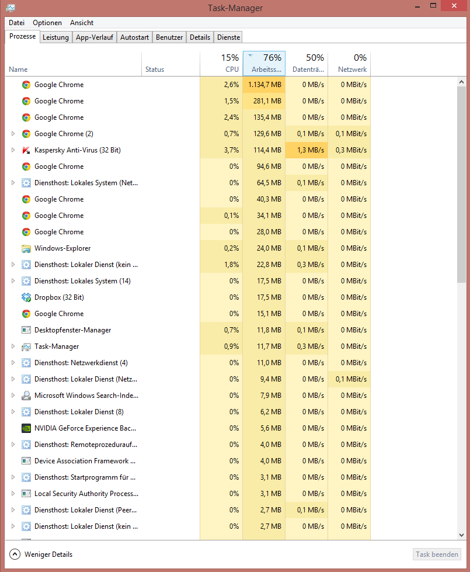This screenshot has width=470, height=572.
Task: Click the Chrome icon using 1.134,7 MB
Action: click(26, 85)
